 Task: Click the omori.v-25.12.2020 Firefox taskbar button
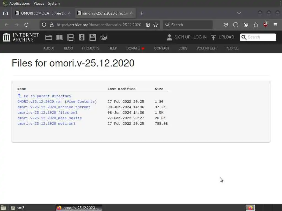click(79, 208)
